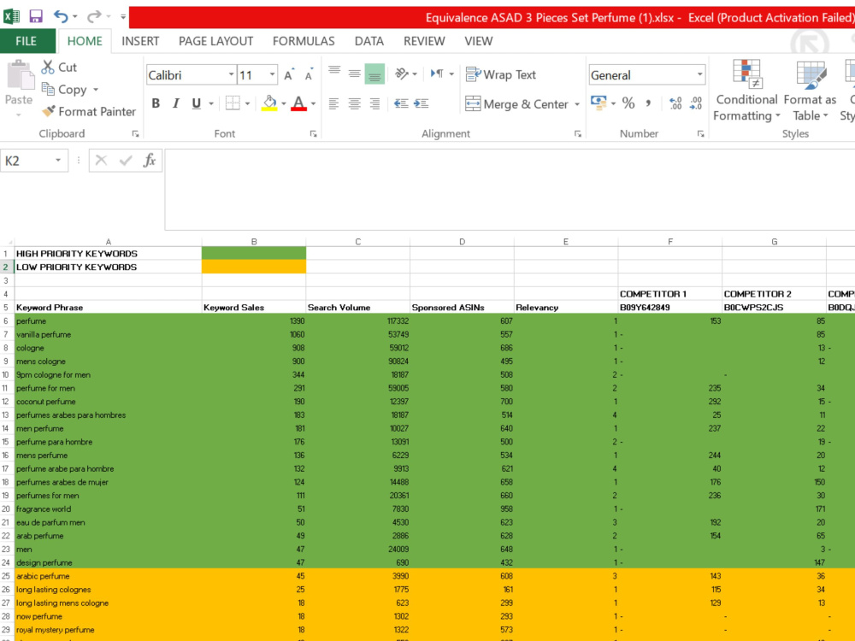Copy the selection
Screen dimensions: 855x641
pos(65,90)
